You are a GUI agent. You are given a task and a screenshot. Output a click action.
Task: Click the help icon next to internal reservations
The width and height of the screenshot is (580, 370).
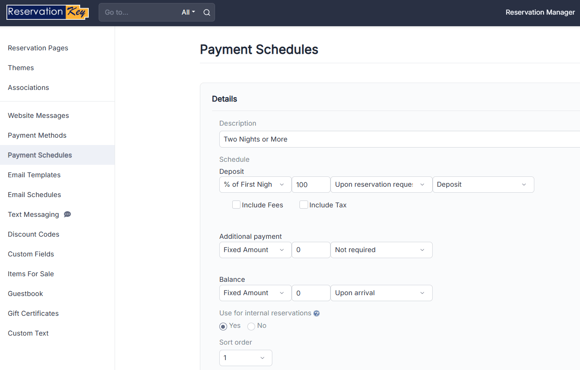[x=317, y=313]
